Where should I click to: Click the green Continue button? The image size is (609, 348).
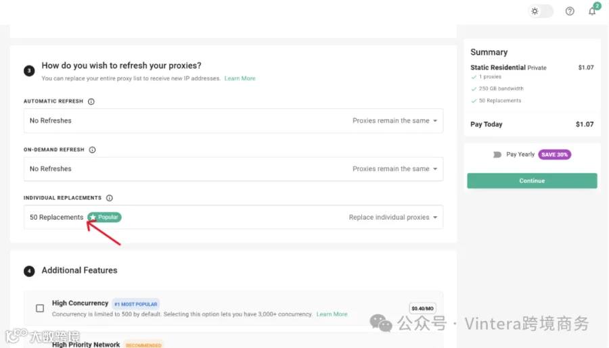(532, 181)
